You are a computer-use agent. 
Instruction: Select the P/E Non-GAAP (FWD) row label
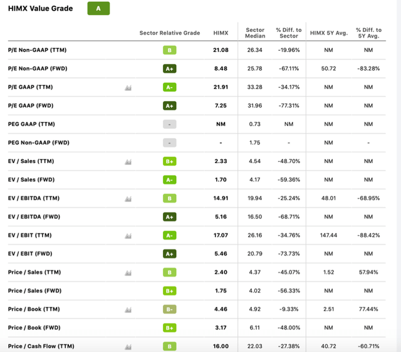38,68
